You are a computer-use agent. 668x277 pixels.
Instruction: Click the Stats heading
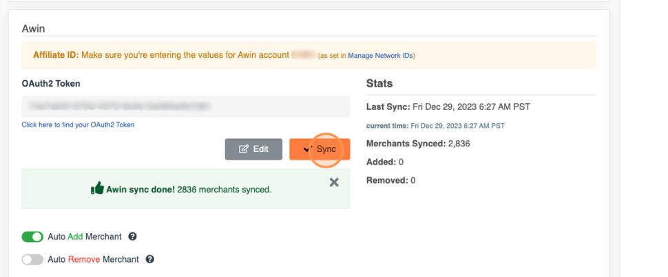[x=379, y=83]
